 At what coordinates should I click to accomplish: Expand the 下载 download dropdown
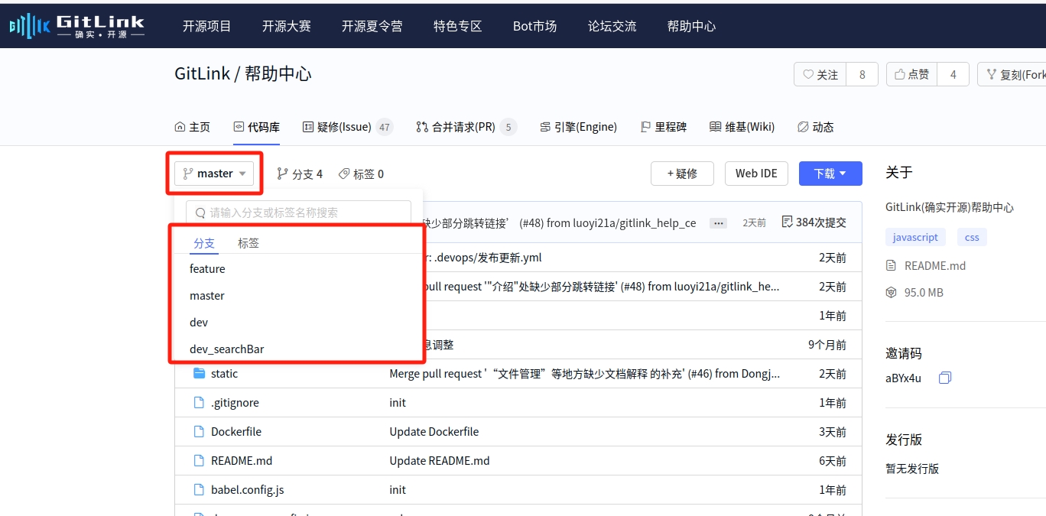(x=830, y=174)
